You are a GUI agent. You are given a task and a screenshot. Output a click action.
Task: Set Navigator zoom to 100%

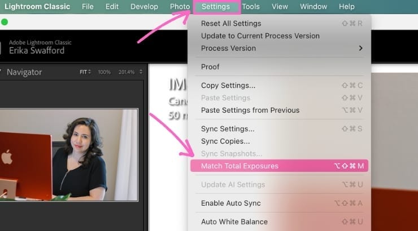104,72
